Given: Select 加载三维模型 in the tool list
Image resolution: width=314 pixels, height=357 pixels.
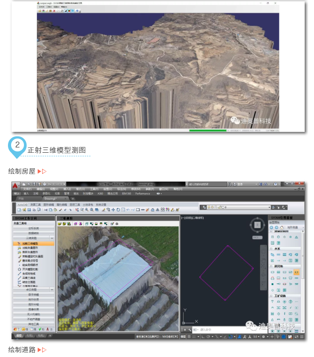Looking at the screenshot, I should [x=34, y=243].
